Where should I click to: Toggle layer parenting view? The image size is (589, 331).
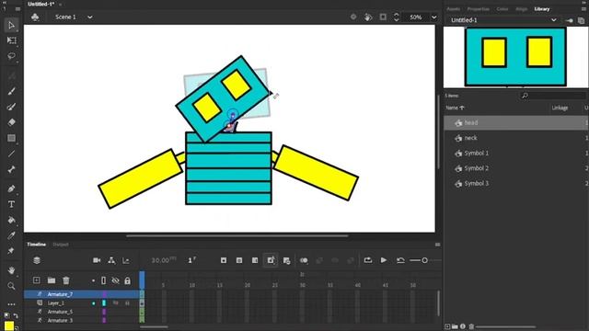(x=111, y=260)
